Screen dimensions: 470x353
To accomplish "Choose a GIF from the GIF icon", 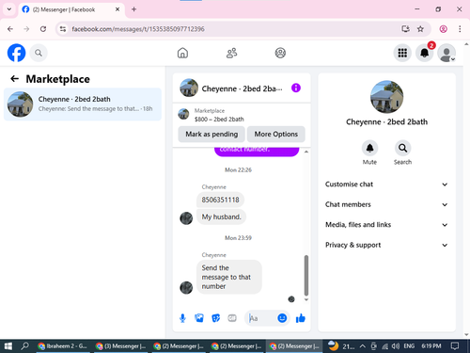I will pyautogui.click(x=232, y=318).
